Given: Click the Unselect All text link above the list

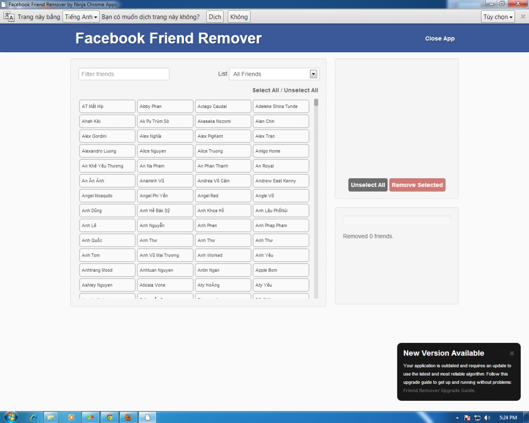Looking at the screenshot, I should (301, 90).
